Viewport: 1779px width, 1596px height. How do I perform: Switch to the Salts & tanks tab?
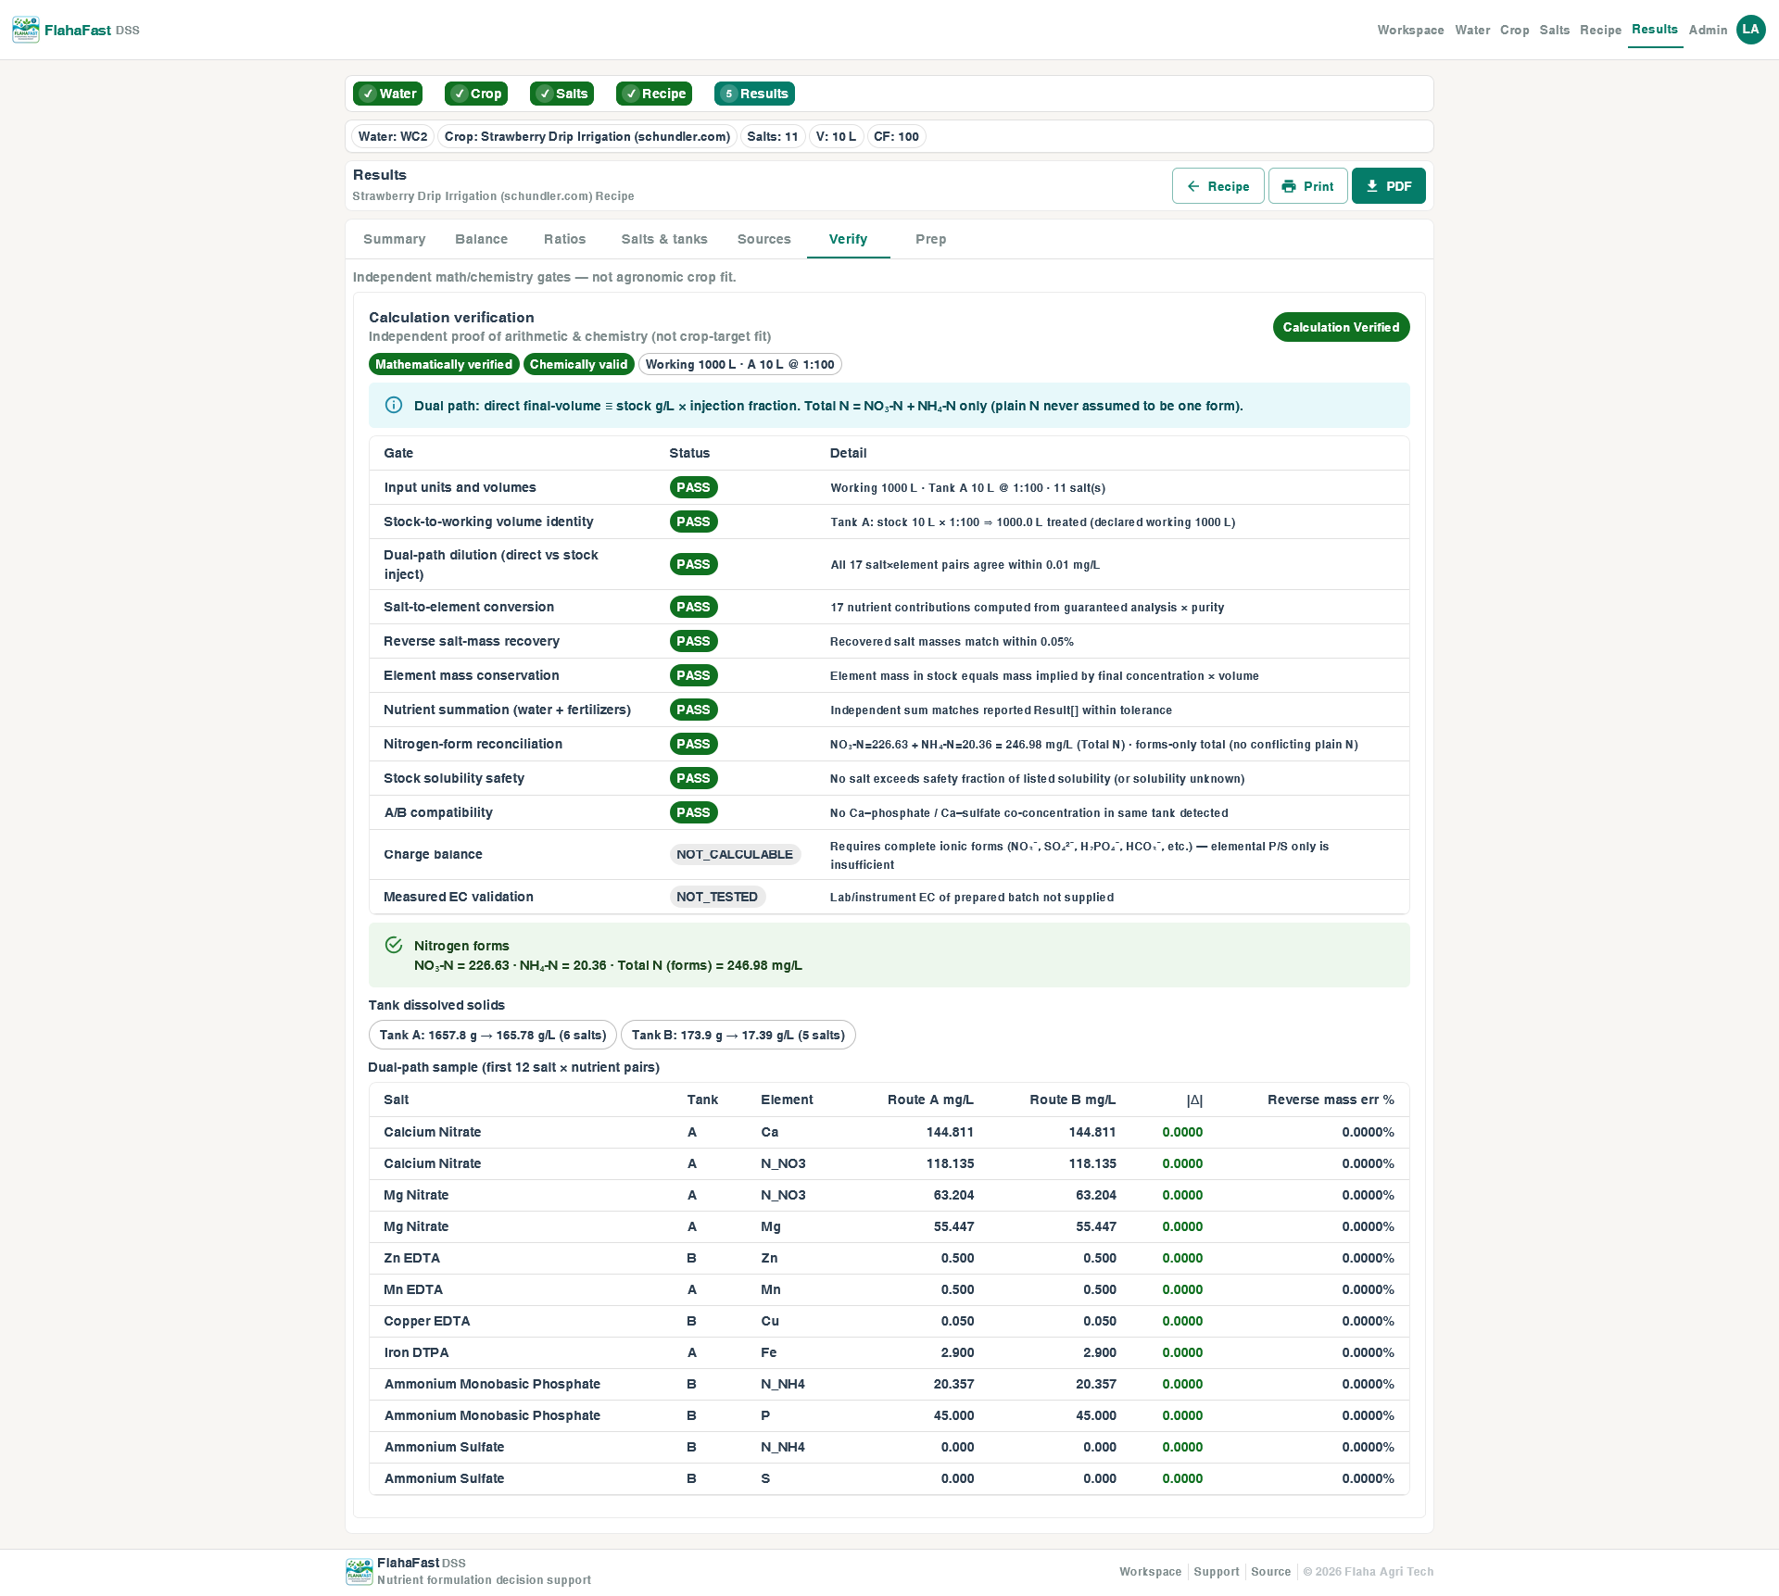tap(664, 239)
